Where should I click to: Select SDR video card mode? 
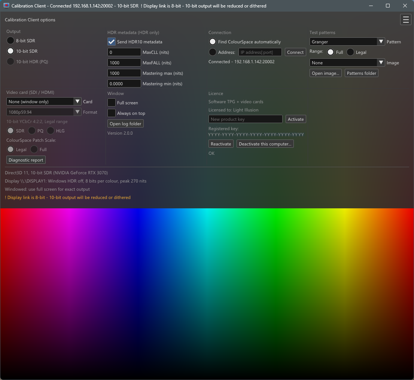tap(10, 131)
